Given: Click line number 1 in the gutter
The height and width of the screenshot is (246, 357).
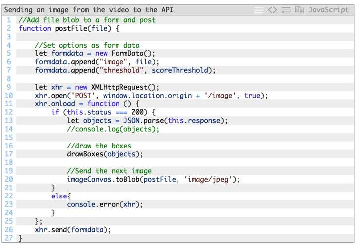Looking at the screenshot, I should tap(9, 20).
